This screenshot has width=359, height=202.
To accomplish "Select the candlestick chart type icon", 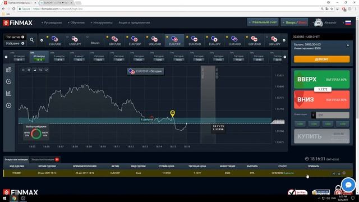I will click(x=41, y=70).
